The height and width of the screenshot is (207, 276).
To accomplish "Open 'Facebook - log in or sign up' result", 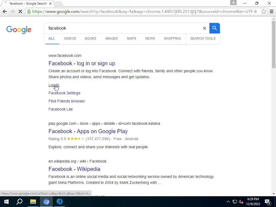I will pyautogui.click(x=82, y=63).
